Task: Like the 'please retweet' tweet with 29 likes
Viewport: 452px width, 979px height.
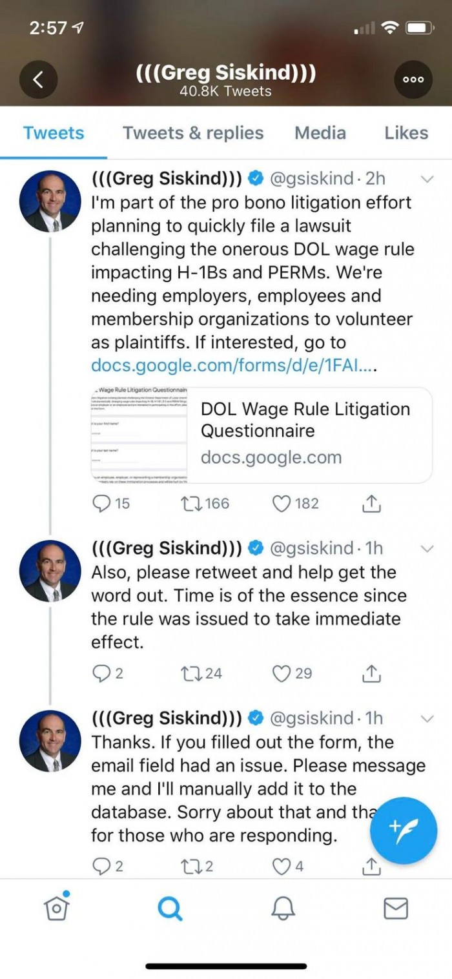Action: 282,674
